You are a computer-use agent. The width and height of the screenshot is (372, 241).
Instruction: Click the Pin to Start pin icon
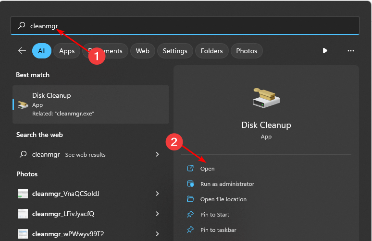[x=190, y=215]
